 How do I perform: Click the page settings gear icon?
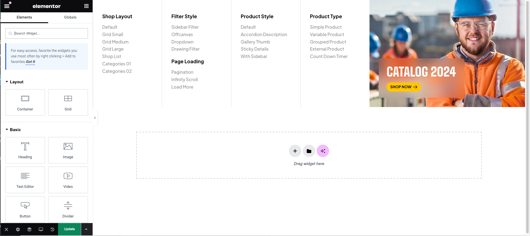coord(18,230)
